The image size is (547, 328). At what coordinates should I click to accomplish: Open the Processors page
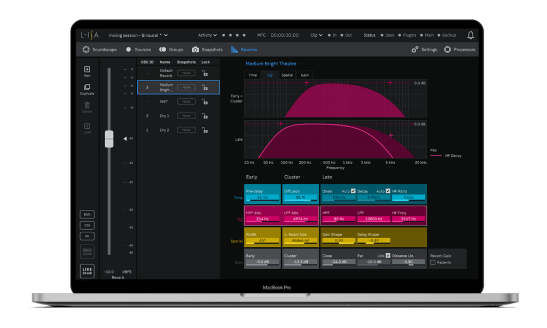459,50
